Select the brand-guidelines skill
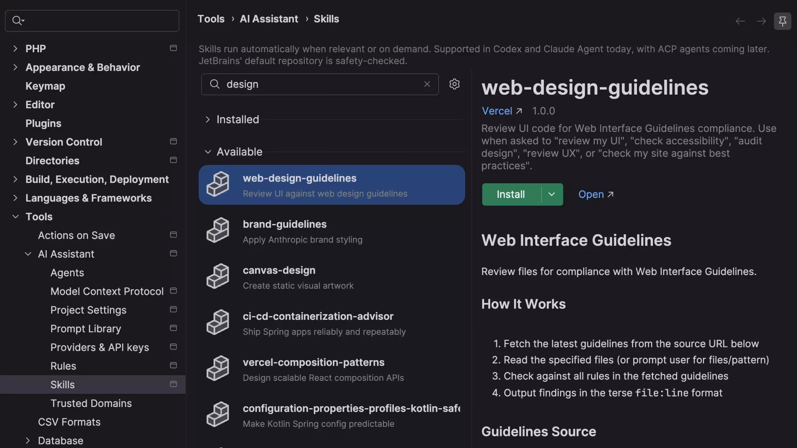Viewport: 797px width, 448px height. point(332,231)
